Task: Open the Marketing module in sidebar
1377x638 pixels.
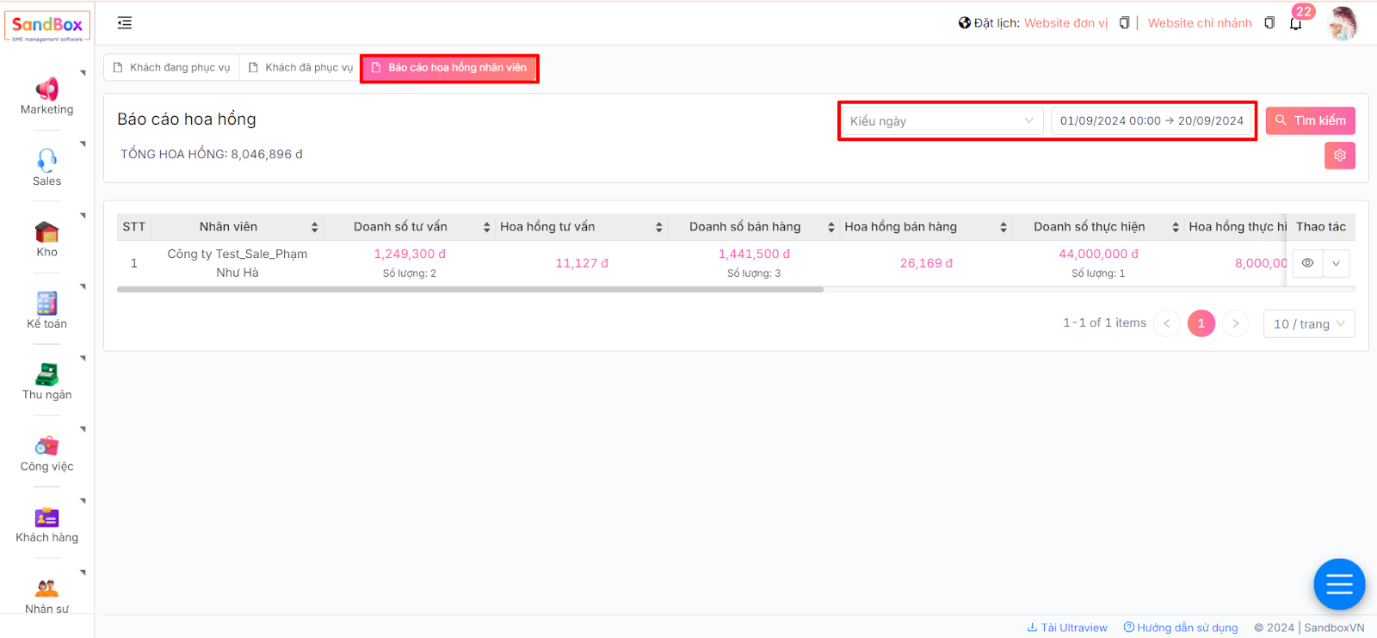Action: click(46, 96)
